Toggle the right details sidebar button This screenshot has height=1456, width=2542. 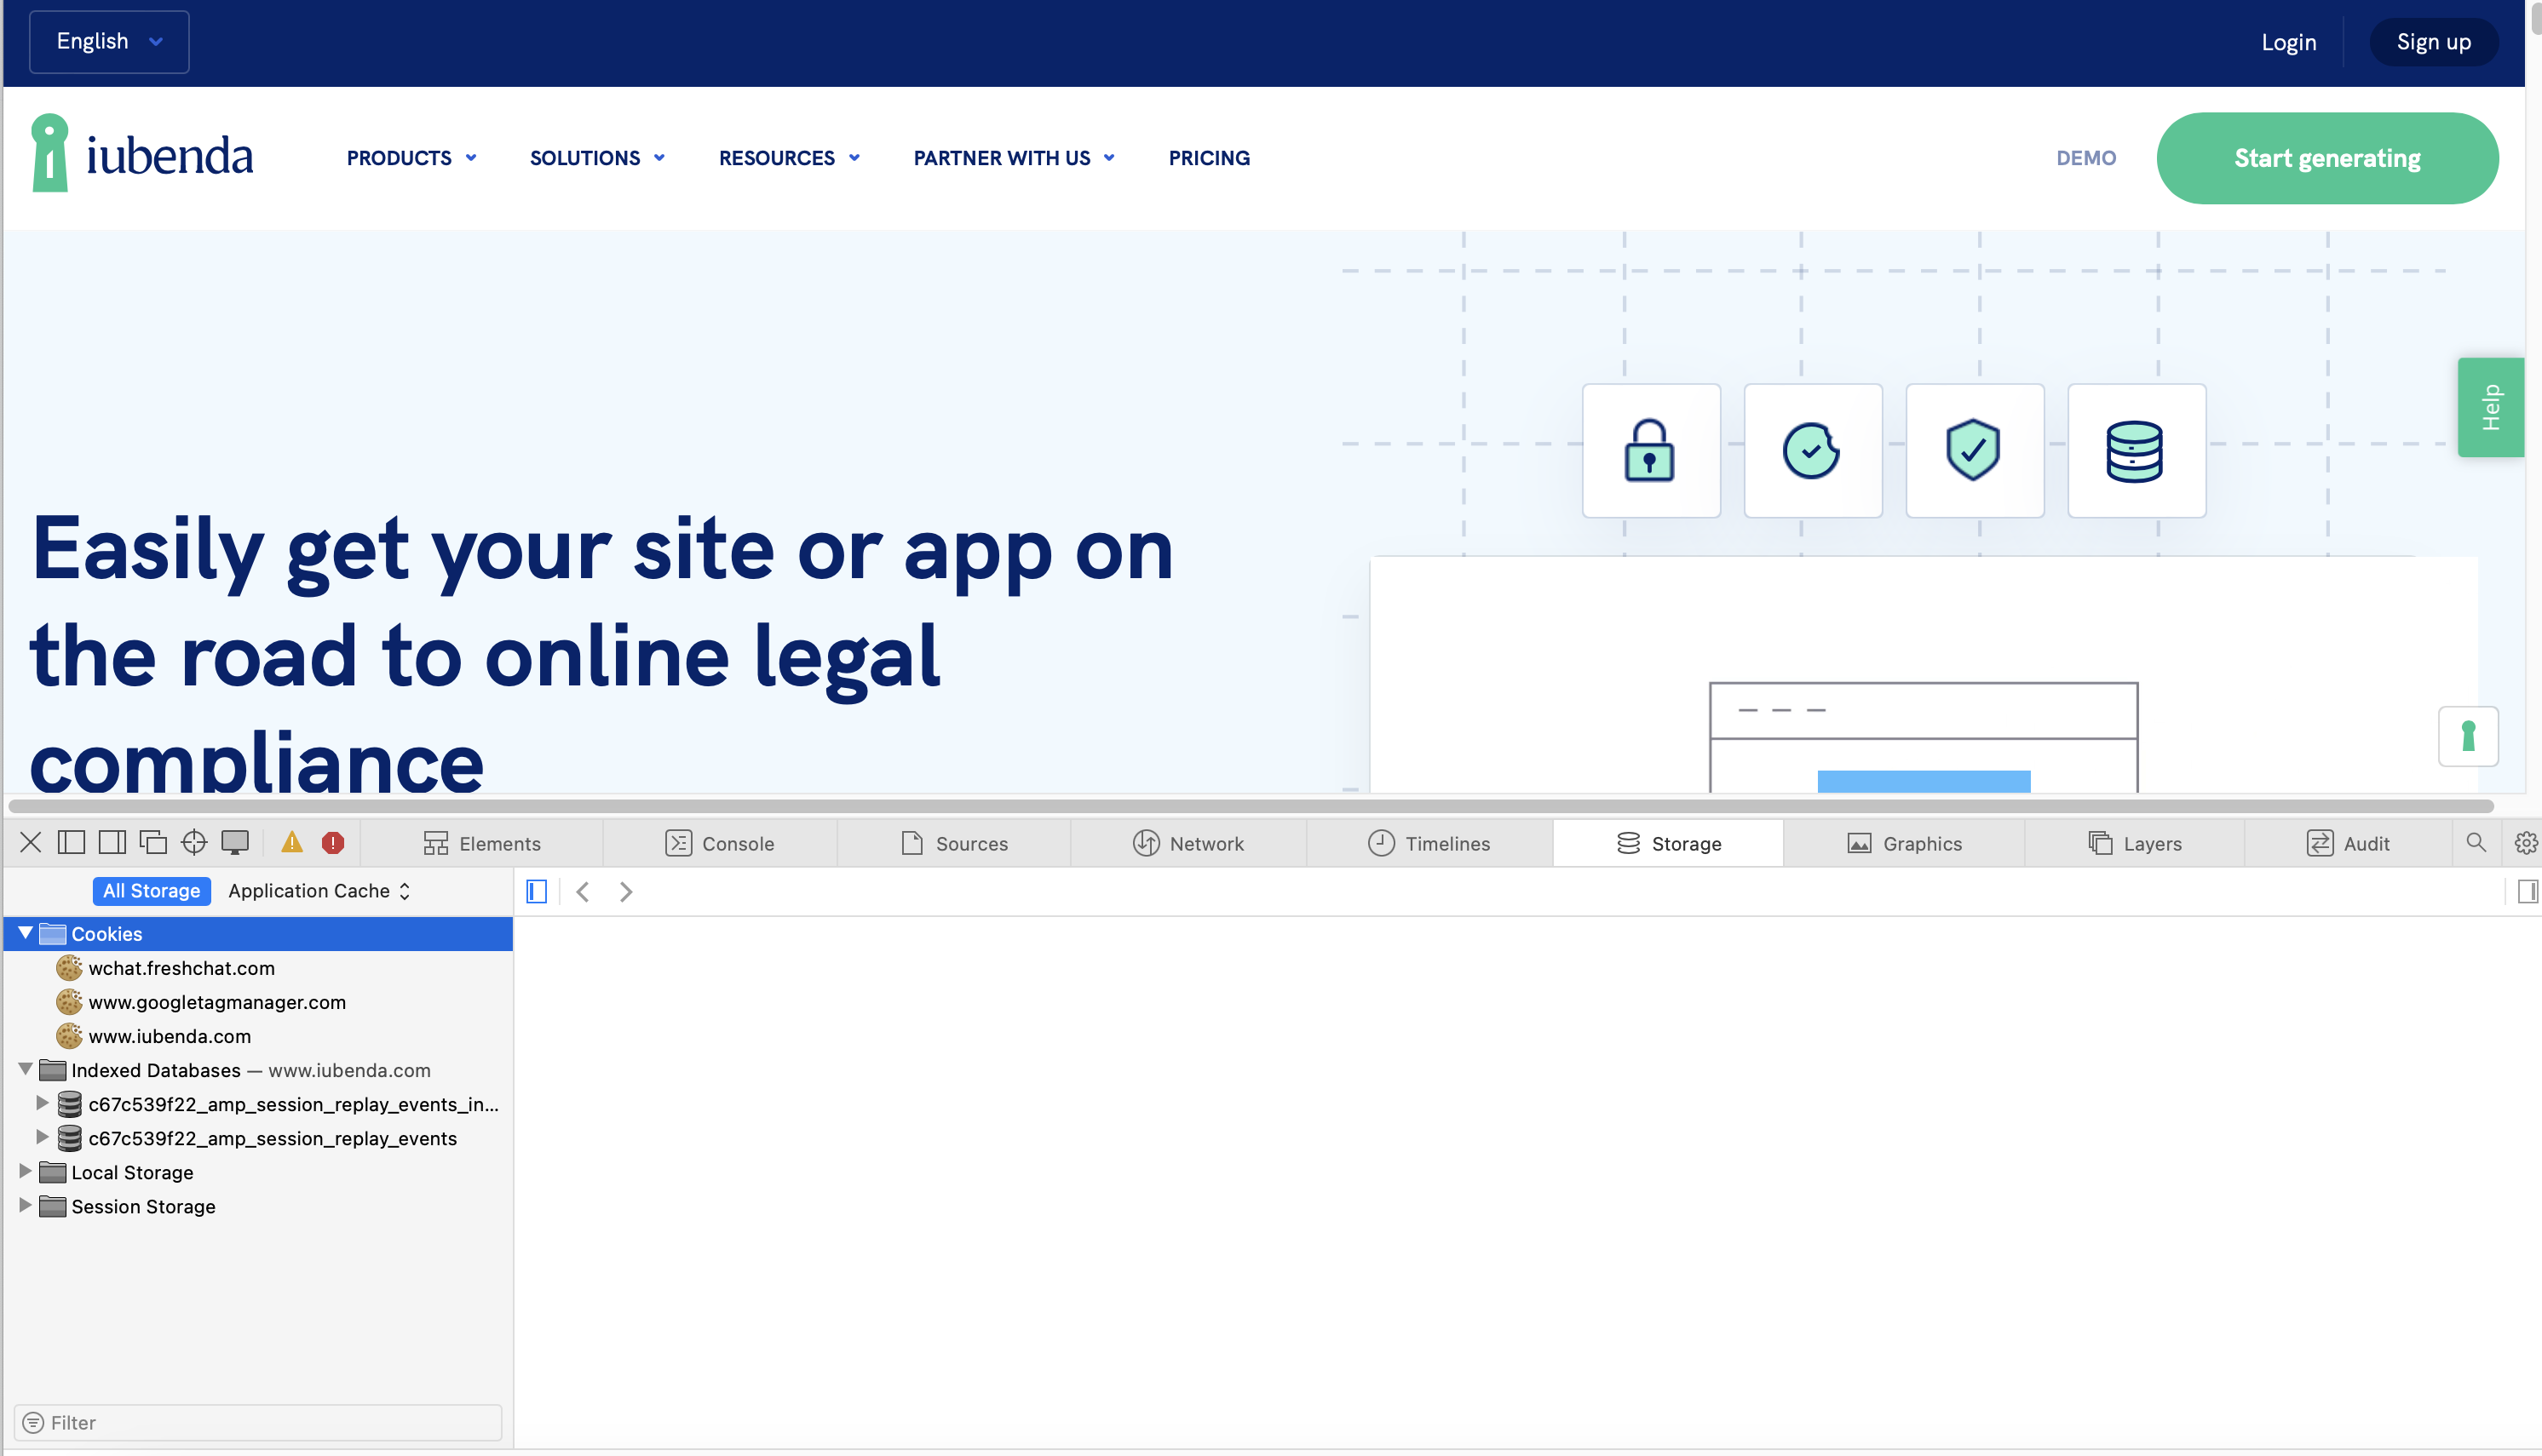pyautogui.click(x=2527, y=891)
